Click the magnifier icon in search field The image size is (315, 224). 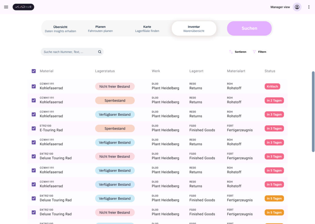tap(100, 52)
